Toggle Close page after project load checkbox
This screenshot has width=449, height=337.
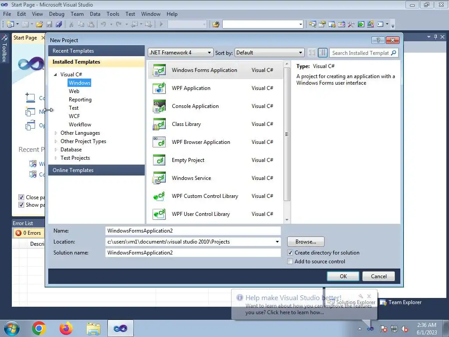tap(21, 197)
